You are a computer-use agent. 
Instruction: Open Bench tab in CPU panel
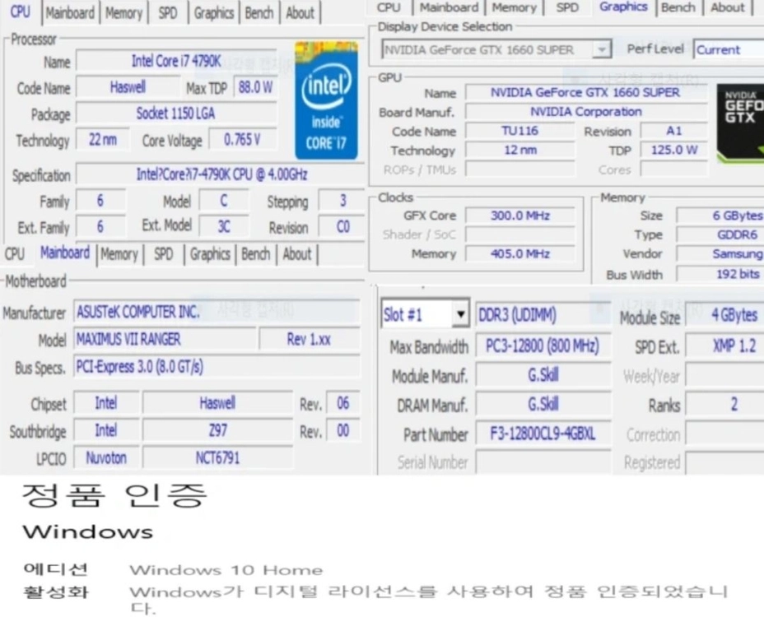259,12
